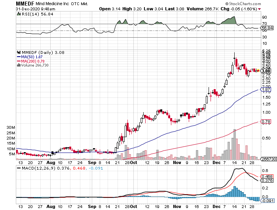Click the Mind Medicine Inc company name
This screenshot has height=210, width=277.
(53, 4)
